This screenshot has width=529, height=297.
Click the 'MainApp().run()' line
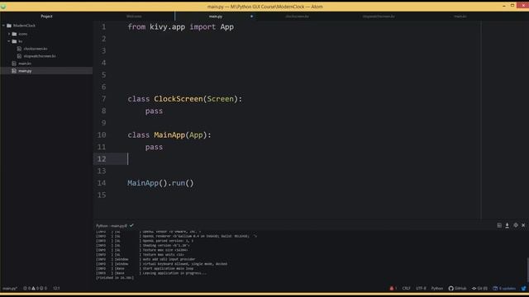tap(160, 183)
